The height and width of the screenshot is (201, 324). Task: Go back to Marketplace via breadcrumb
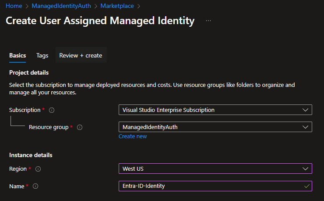[117, 6]
